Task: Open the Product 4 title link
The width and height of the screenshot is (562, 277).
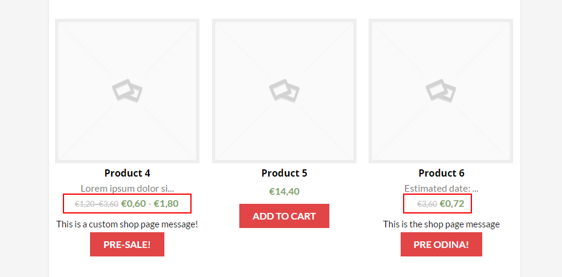Action: pyautogui.click(x=127, y=173)
